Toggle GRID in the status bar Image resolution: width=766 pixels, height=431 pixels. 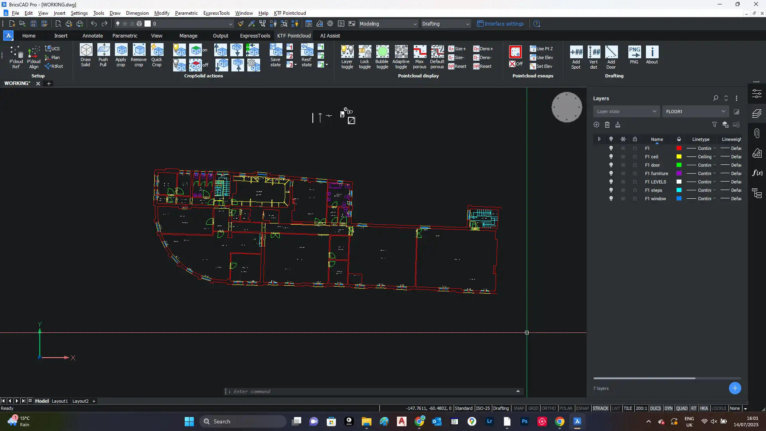tap(533, 408)
